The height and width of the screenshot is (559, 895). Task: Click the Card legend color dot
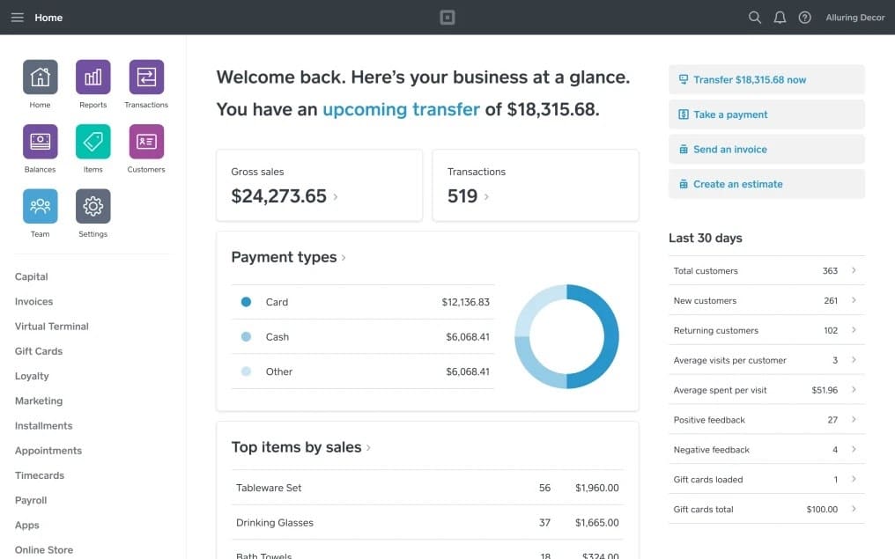(x=246, y=302)
